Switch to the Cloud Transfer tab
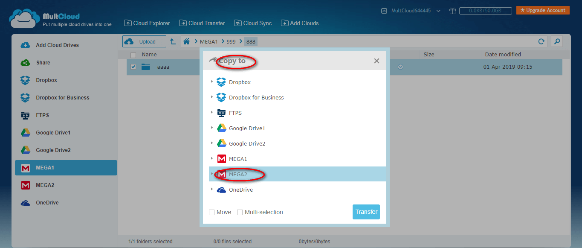Screen dimensions: 582x248 (x=202, y=23)
